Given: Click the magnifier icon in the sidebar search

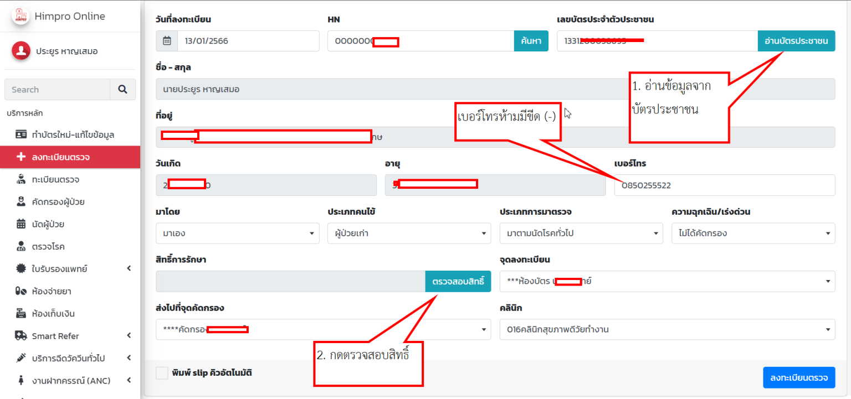Looking at the screenshot, I should pos(123,89).
